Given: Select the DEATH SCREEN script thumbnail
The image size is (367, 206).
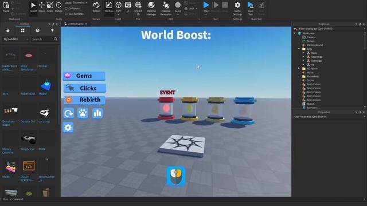Looking at the screenshot, I should point(29,167).
